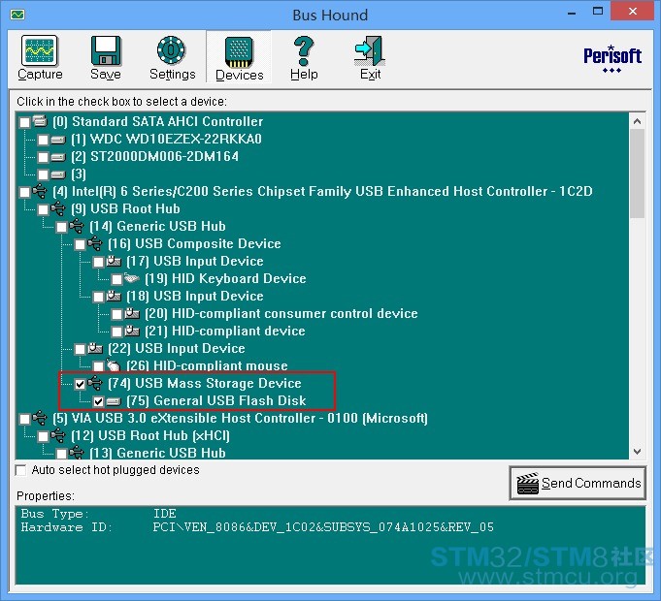Click USB icon beside (74) USB Mass Storage Device
This screenshot has width=661, height=601.
coord(95,384)
